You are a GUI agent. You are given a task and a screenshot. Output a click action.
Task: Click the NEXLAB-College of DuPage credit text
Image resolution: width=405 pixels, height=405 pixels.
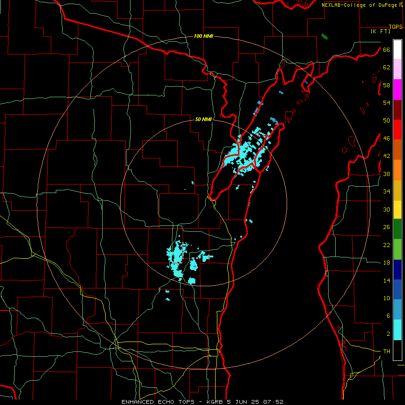click(360, 5)
